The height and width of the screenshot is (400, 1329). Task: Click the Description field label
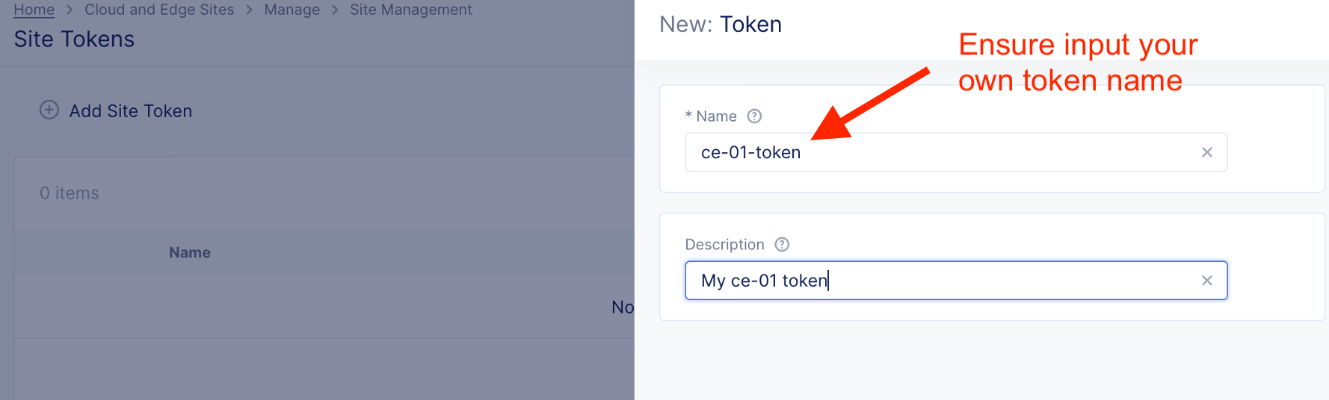tap(724, 245)
